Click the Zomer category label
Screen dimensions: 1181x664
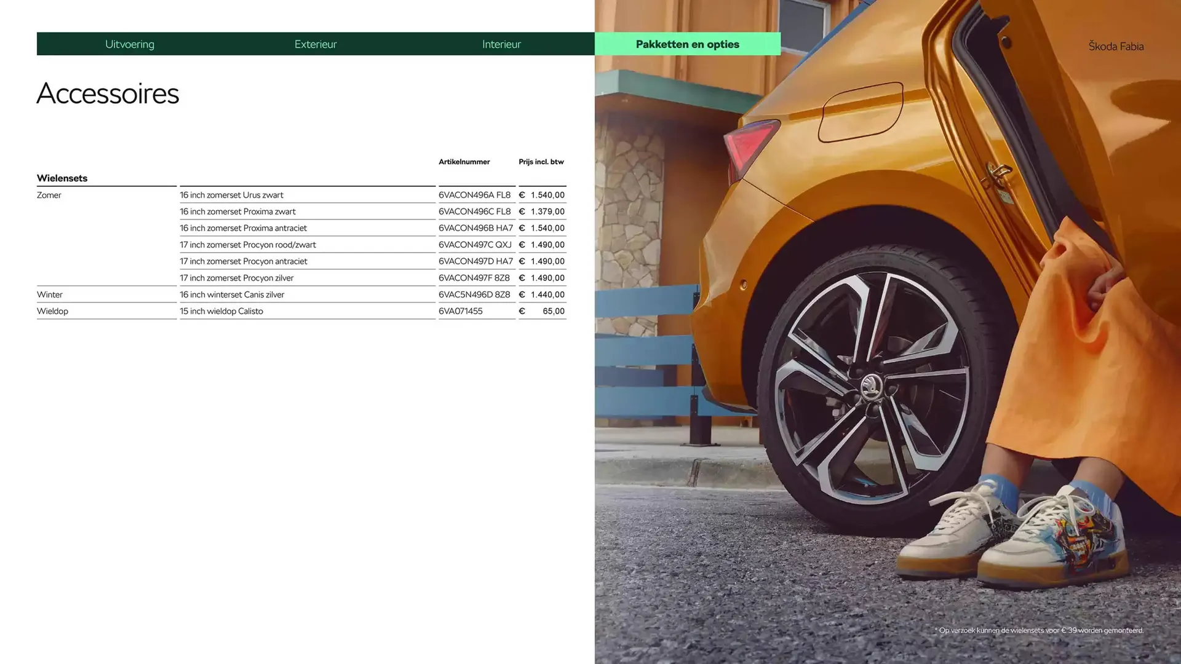point(49,195)
